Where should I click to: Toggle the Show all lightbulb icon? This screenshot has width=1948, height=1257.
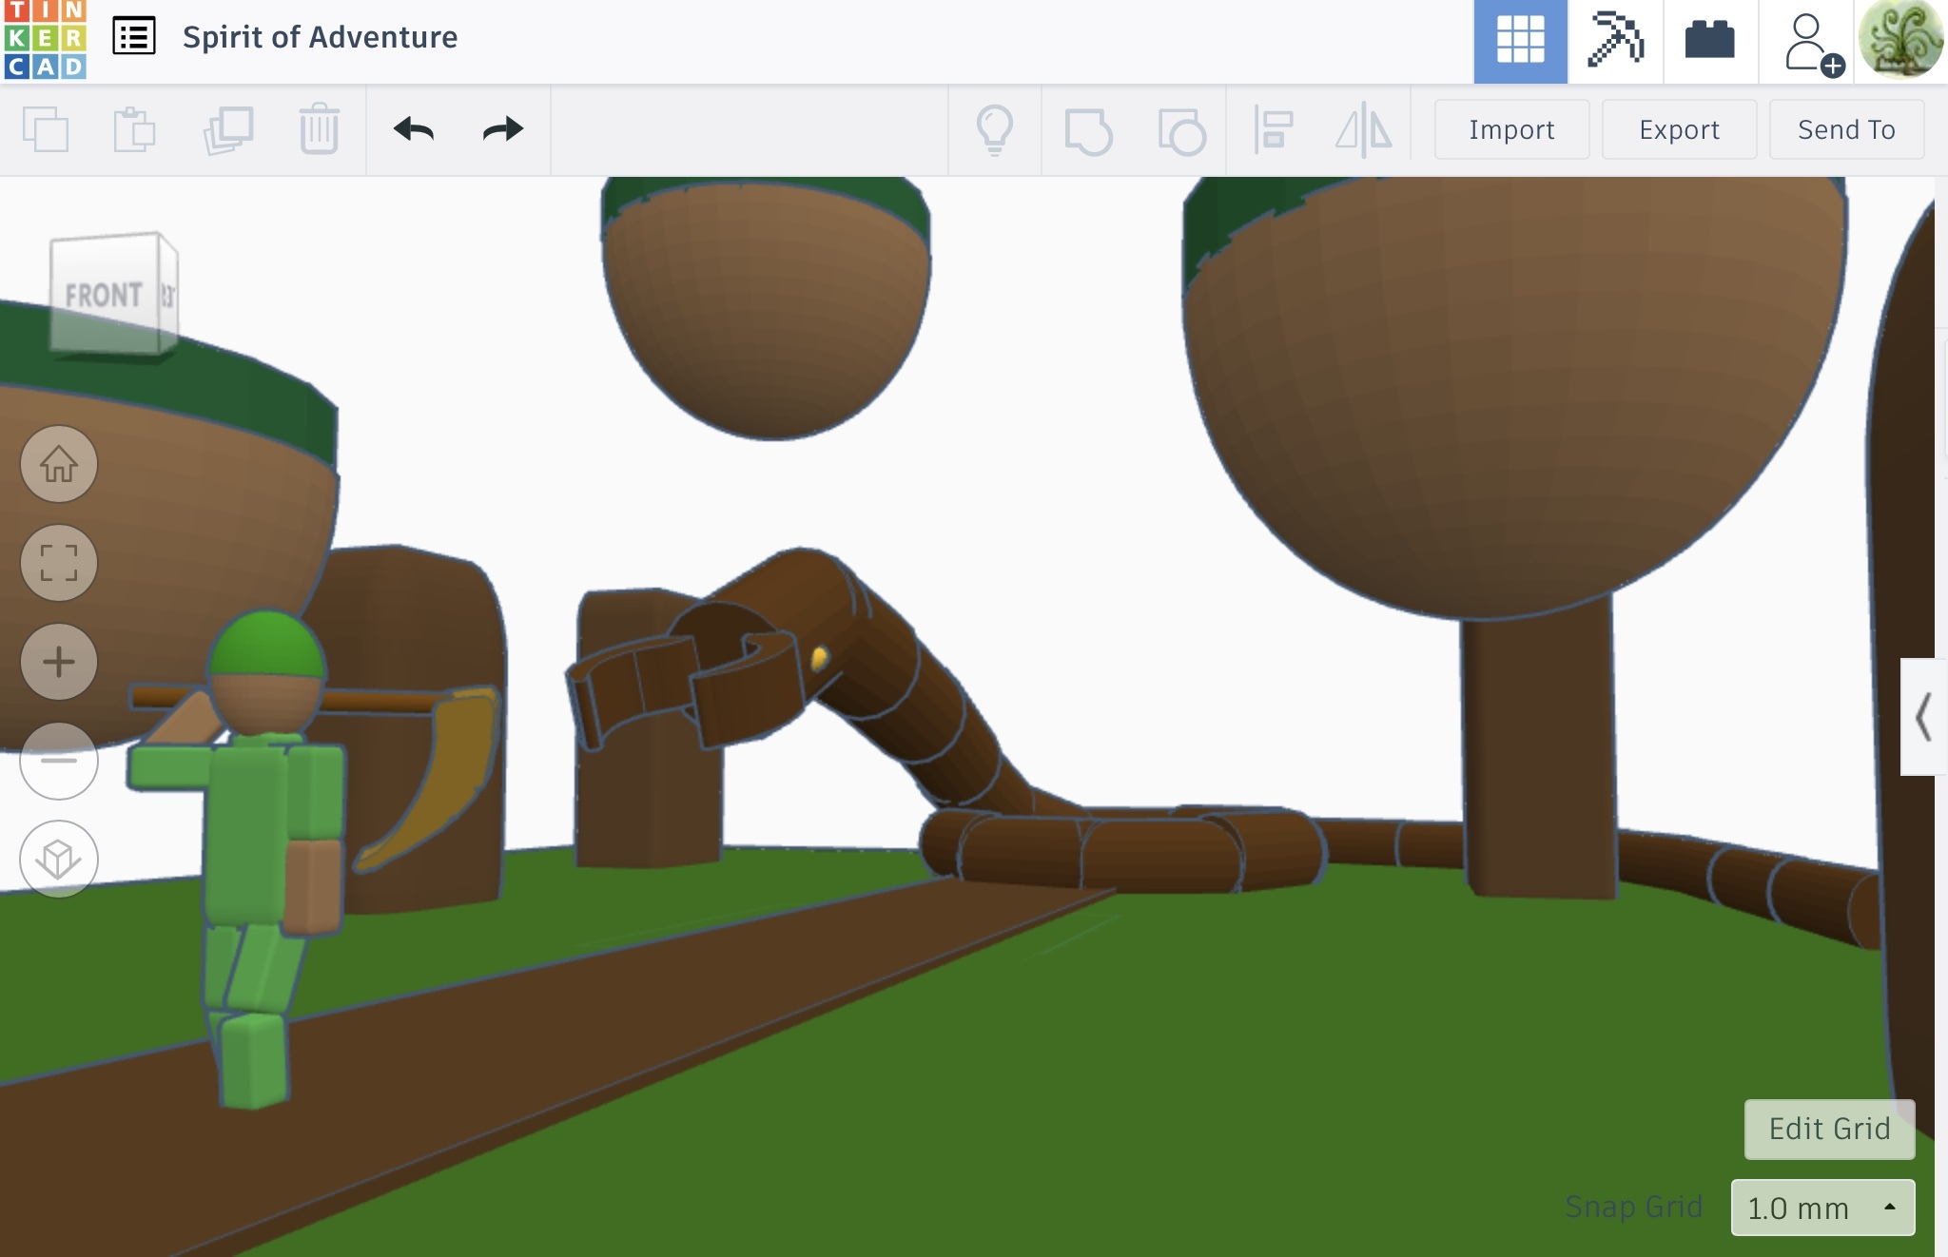pyautogui.click(x=995, y=129)
